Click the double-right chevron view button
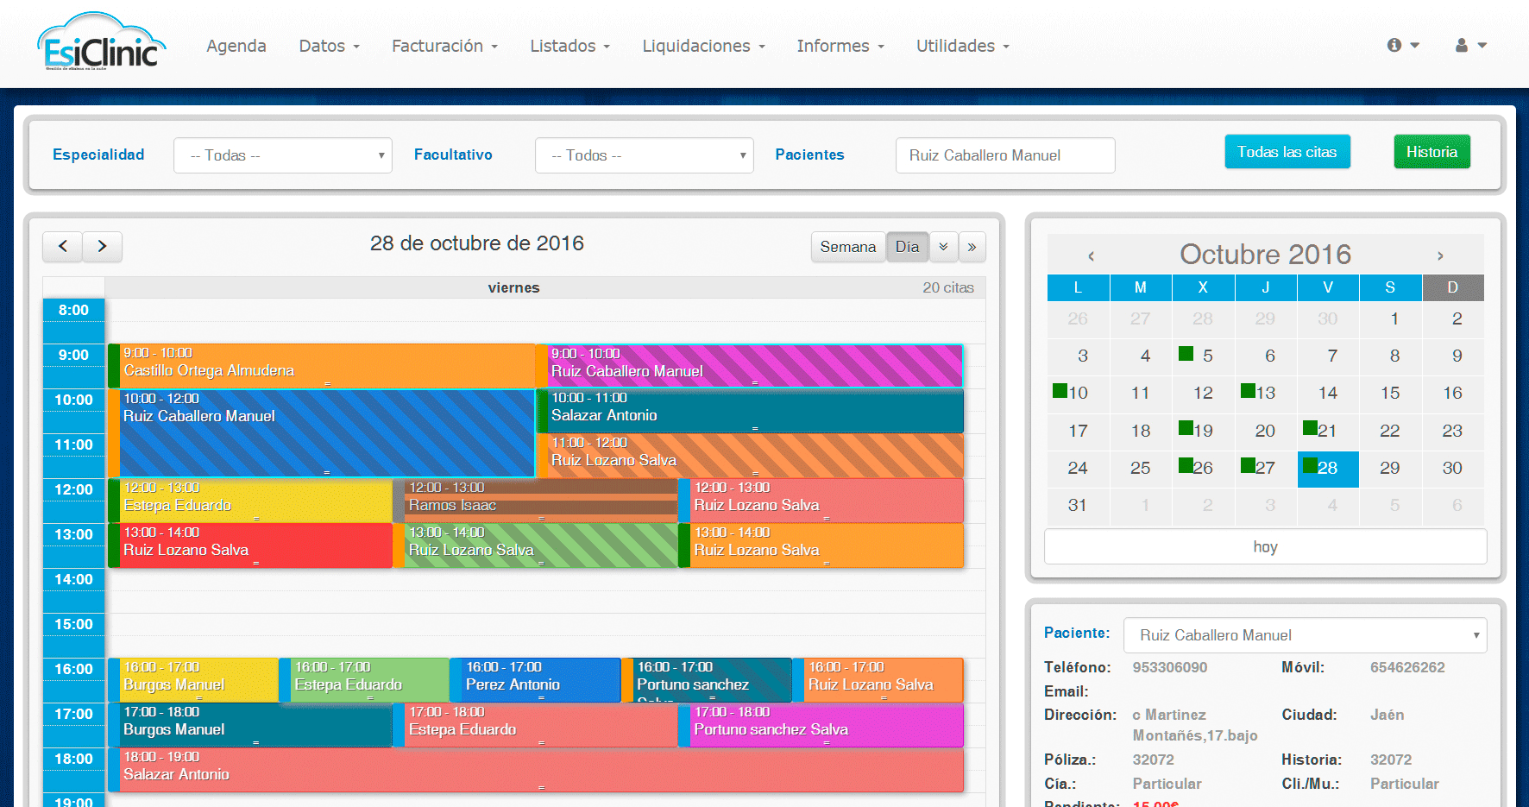1529x807 pixels. pyautogui.click(x=972, y=247)
